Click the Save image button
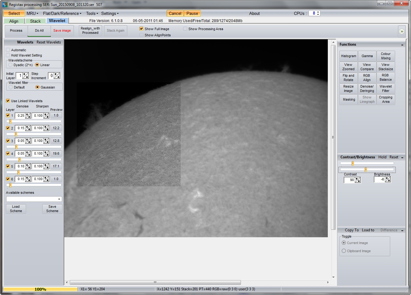The image size is (411, 295). coord(62,31)
